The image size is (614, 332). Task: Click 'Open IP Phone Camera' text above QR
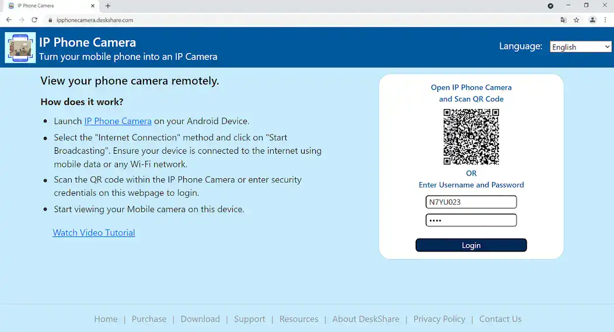click(x=471, y=87)
